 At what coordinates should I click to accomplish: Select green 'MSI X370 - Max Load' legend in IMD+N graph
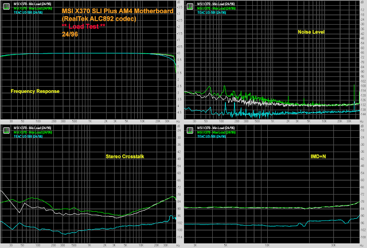pos(216,132)
